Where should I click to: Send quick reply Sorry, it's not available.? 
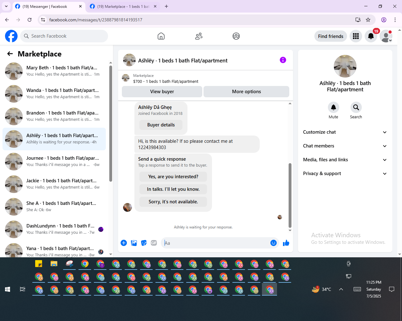173,202
